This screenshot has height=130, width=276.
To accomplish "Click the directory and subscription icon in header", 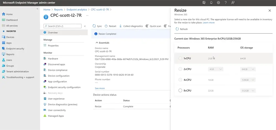I will (204, 3).
